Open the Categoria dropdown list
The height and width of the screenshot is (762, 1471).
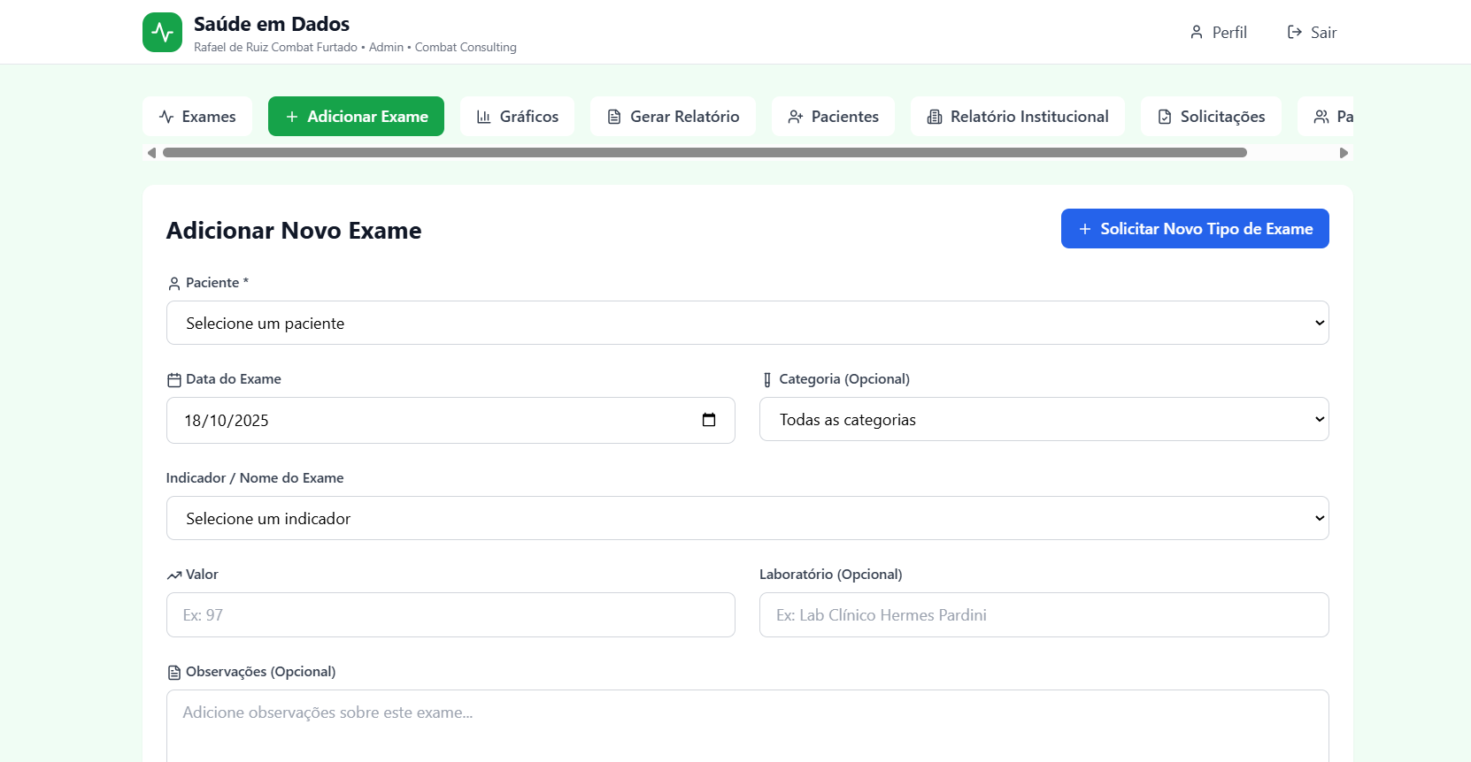click(1044, 420)
